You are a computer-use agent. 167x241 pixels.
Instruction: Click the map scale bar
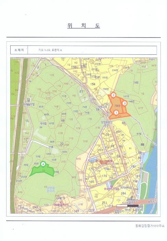pos(128,206)
